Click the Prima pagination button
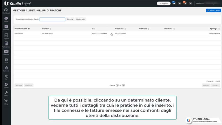 pyautogui.click(x=19, y=85)
